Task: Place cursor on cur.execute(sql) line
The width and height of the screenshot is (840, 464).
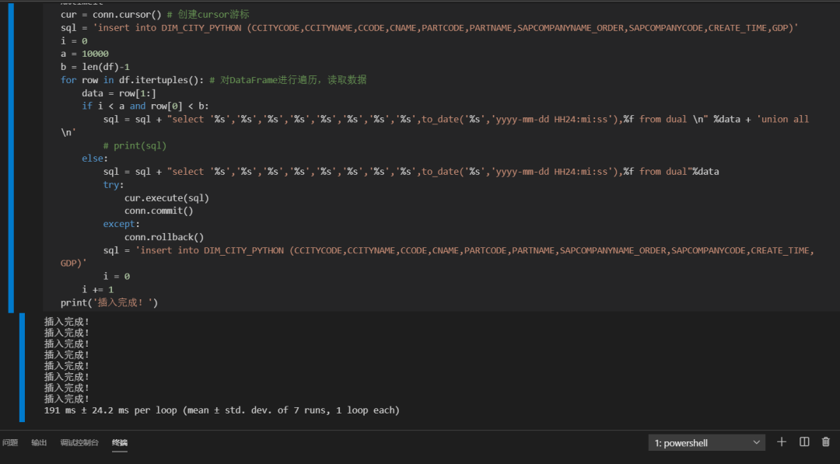Action: pyautogui.click(x=166, y=198)
